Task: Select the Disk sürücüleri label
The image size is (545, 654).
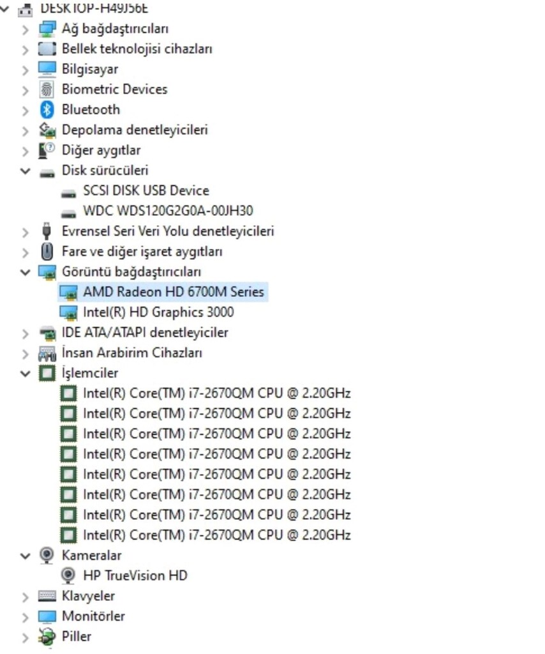Action: pyautogui.click(x=105, y=170)
